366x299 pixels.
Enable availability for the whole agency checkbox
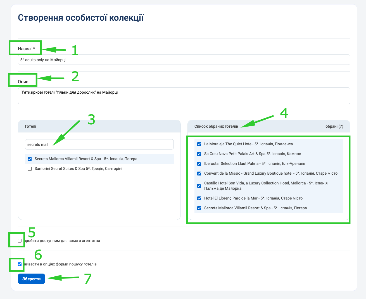[20, 241]
